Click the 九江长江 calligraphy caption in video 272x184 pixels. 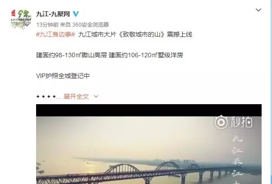coord(238,160)
